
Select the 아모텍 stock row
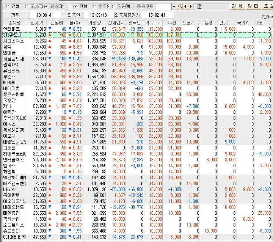tap(136, 136)
